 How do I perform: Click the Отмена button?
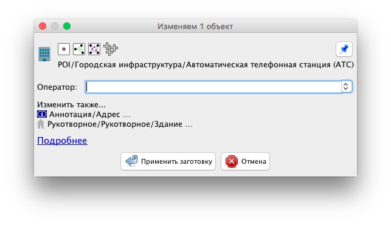(245, 161)
